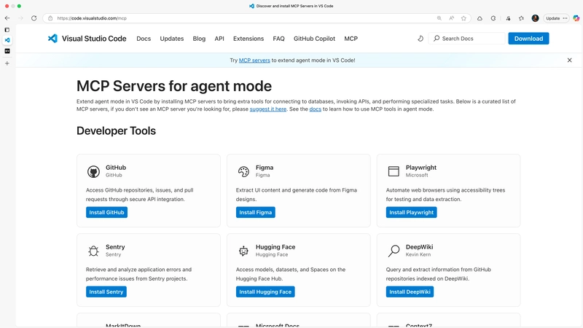Click the 'Microsoft' publisher text under Playwright

click(416, 175)
